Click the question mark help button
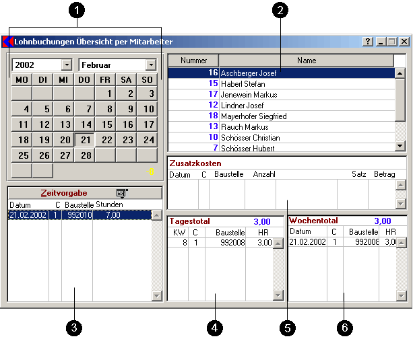This screenshot has height=343, width=413. (367, 42)
